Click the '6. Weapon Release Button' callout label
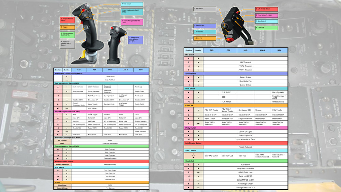 pos(68,20)
